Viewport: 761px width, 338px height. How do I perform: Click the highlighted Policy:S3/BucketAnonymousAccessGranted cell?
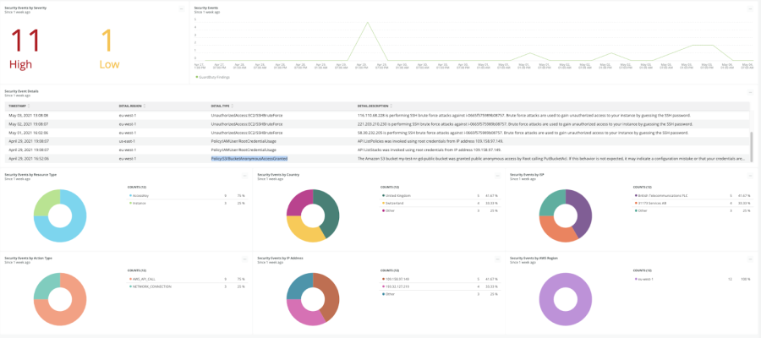(x=249, y=159)
